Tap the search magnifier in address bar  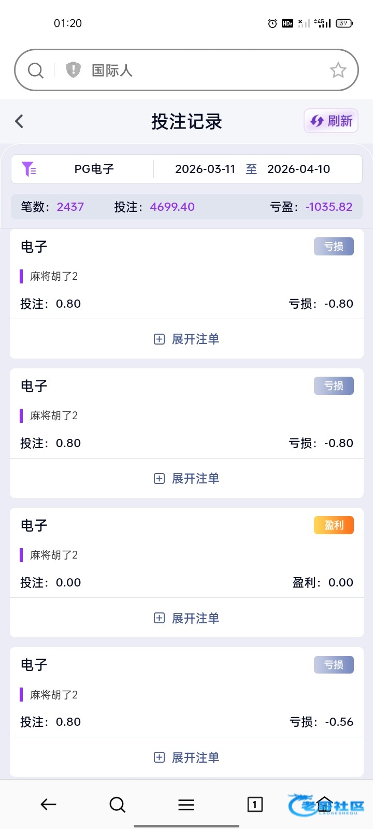click(x=35, y=70)
